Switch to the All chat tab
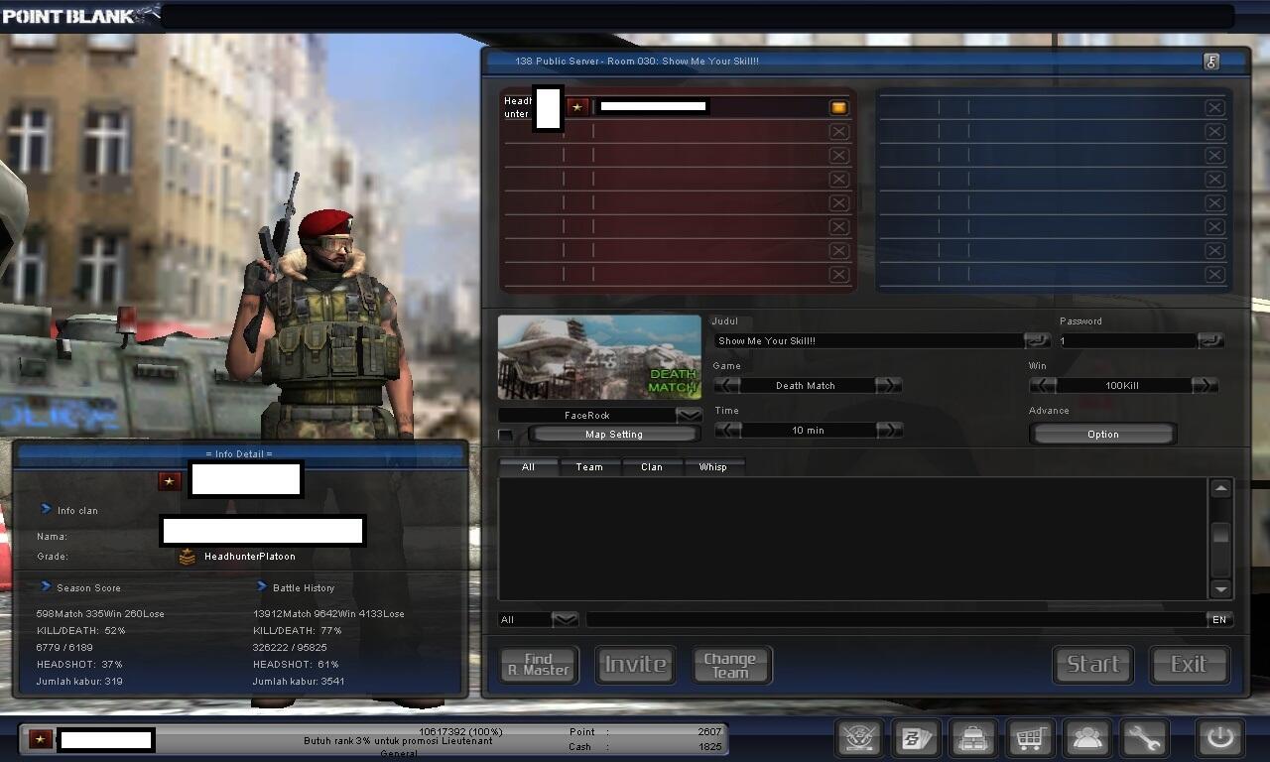This screenshot has height=762, width=1270. click(528, 466)
